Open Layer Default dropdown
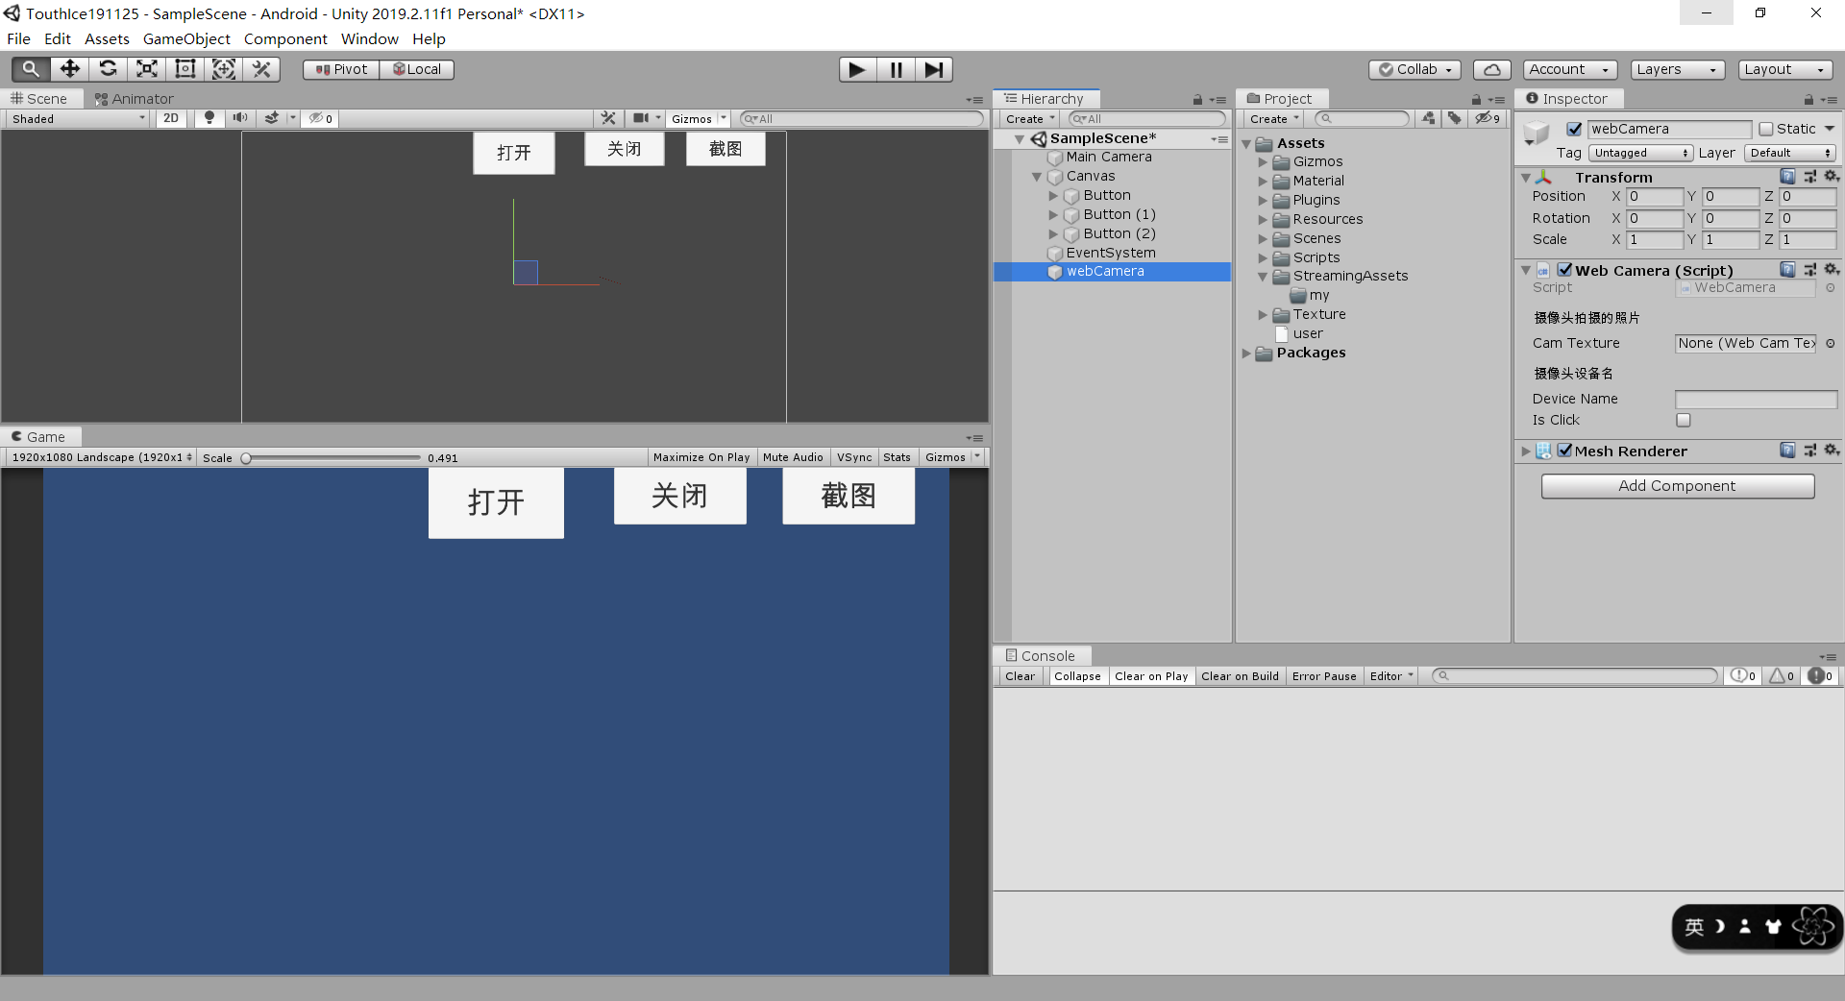The image size is (1845, 1001). click(1790, 153)
